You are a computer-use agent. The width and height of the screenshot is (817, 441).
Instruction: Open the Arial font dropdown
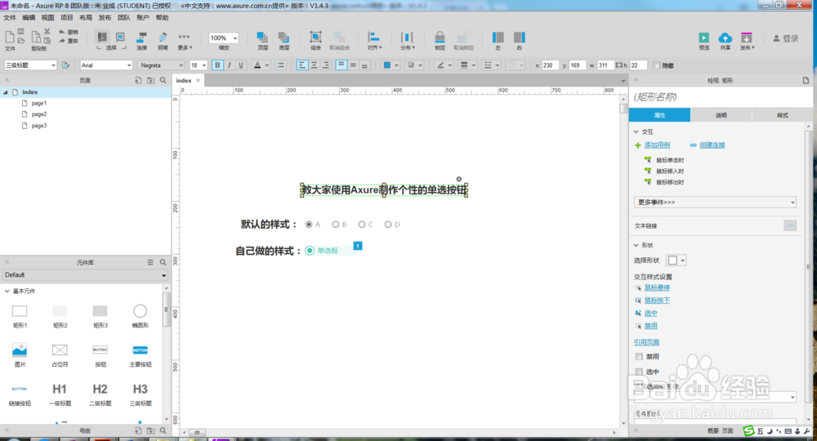click(106, 65)
